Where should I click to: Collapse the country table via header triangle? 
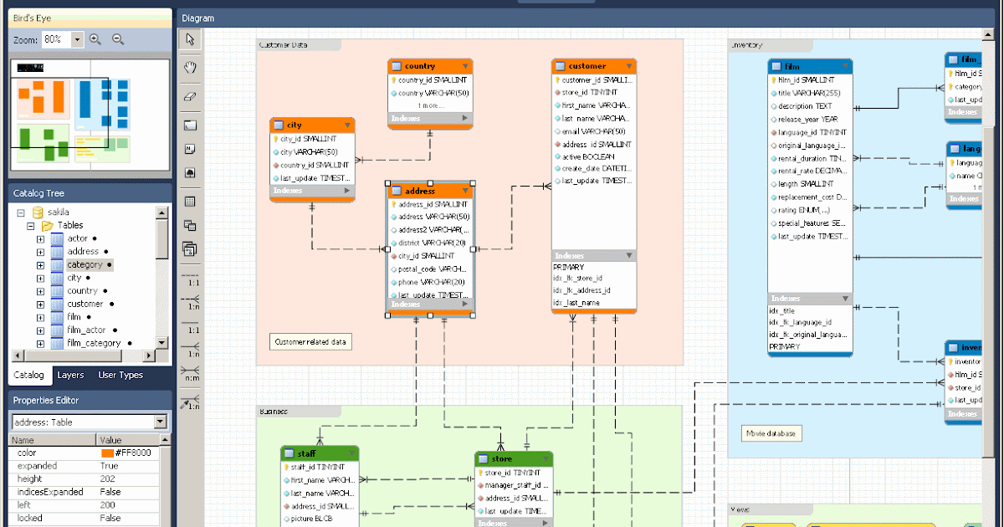click(x=465, y=66)
